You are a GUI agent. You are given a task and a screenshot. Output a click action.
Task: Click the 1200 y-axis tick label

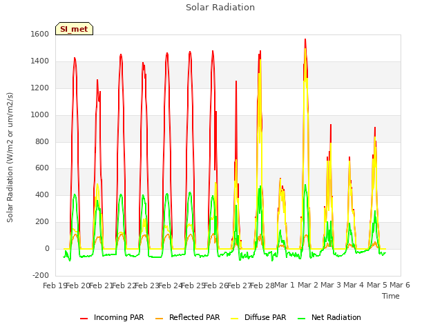(x=40, y=88)
